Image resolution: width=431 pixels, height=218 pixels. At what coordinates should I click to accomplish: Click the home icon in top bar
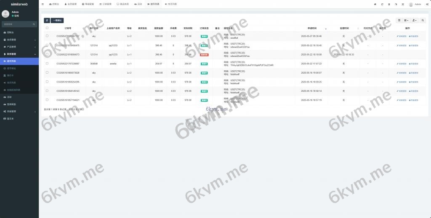375,4
